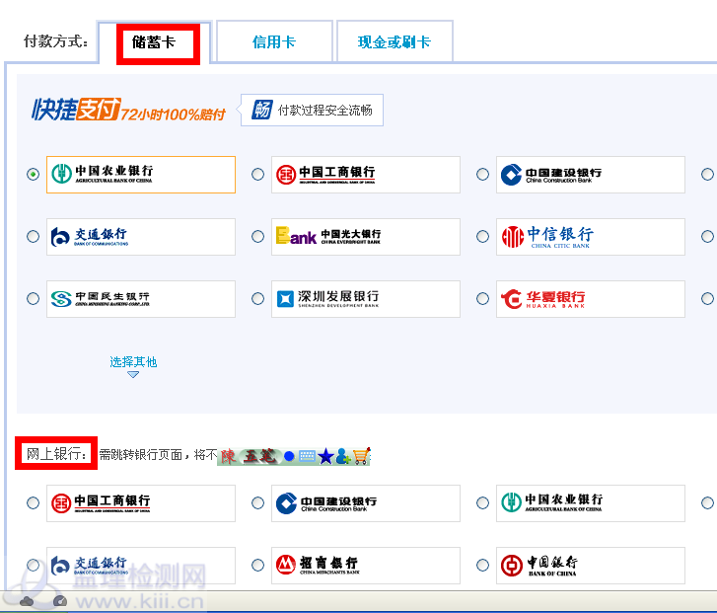
Task: Click 中国建设银行 logo card in 快捷支付
Action: [591, 175]
